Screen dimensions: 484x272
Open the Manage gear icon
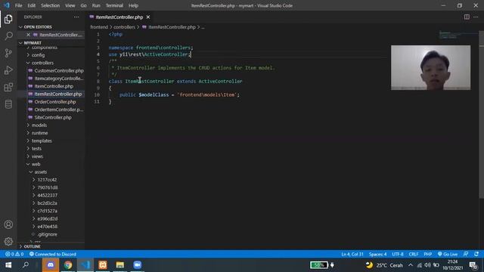coord(8,241)
